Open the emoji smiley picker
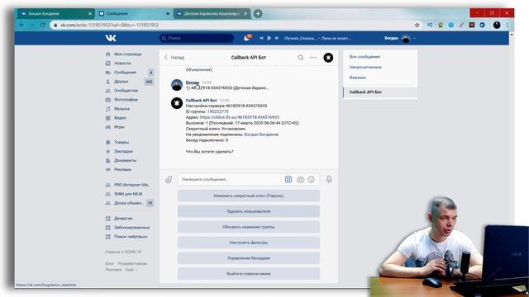 coord(311,180)
